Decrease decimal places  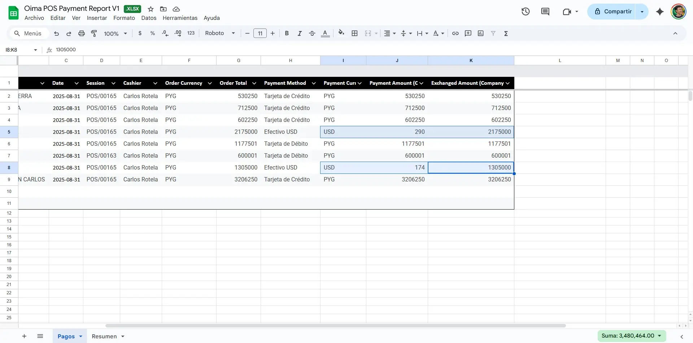(165, 33)
